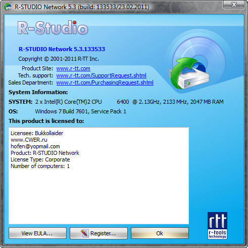This screenshot has width=248, height=248.
Task: Click the www.CWER.ru line in license box
Action: coord(29,140)
